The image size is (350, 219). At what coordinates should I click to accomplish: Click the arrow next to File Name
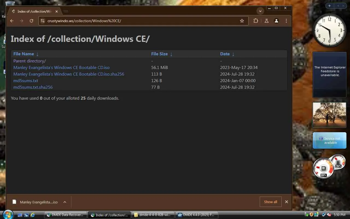coord(37,54)
